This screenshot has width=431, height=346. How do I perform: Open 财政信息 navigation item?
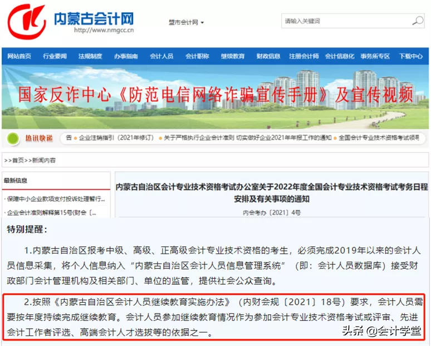pyautogui.click(x=268, y=56)
